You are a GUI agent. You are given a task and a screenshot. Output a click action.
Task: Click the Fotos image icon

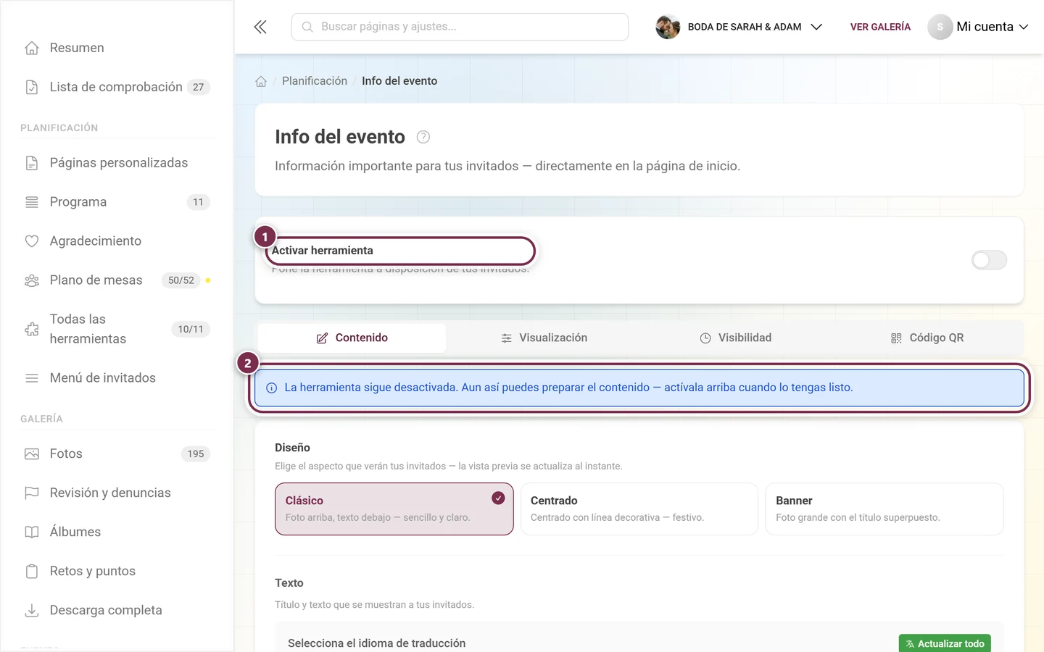(x=32, y=454)
